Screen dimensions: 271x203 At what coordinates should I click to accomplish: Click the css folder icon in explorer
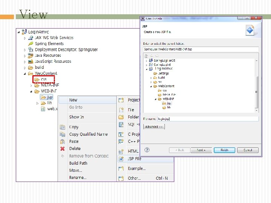[37, 79]
